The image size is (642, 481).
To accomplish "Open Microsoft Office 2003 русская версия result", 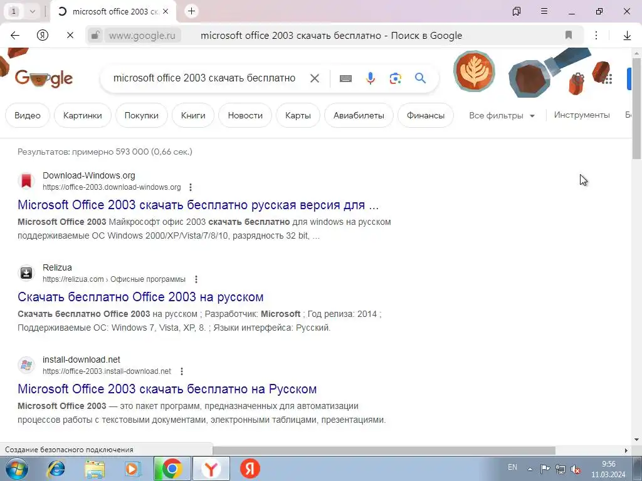I will pyautogui.click(x=198, y=205).
